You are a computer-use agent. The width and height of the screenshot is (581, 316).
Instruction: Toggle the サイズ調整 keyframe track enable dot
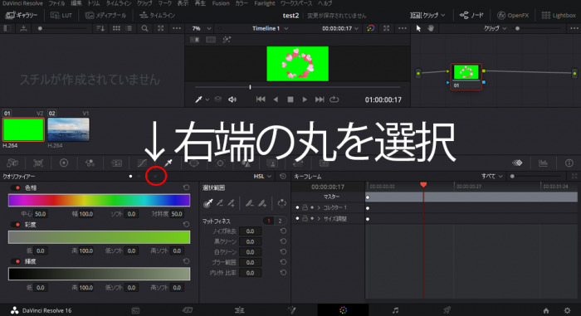click(297, 219)
